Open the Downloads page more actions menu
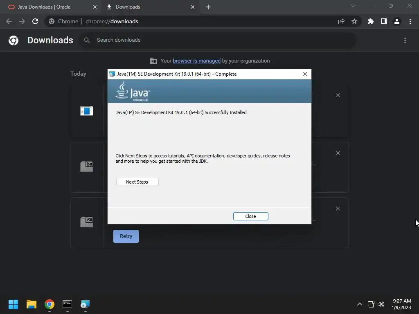The width and height of the screenshot is (419, 314). coord(405,40)
